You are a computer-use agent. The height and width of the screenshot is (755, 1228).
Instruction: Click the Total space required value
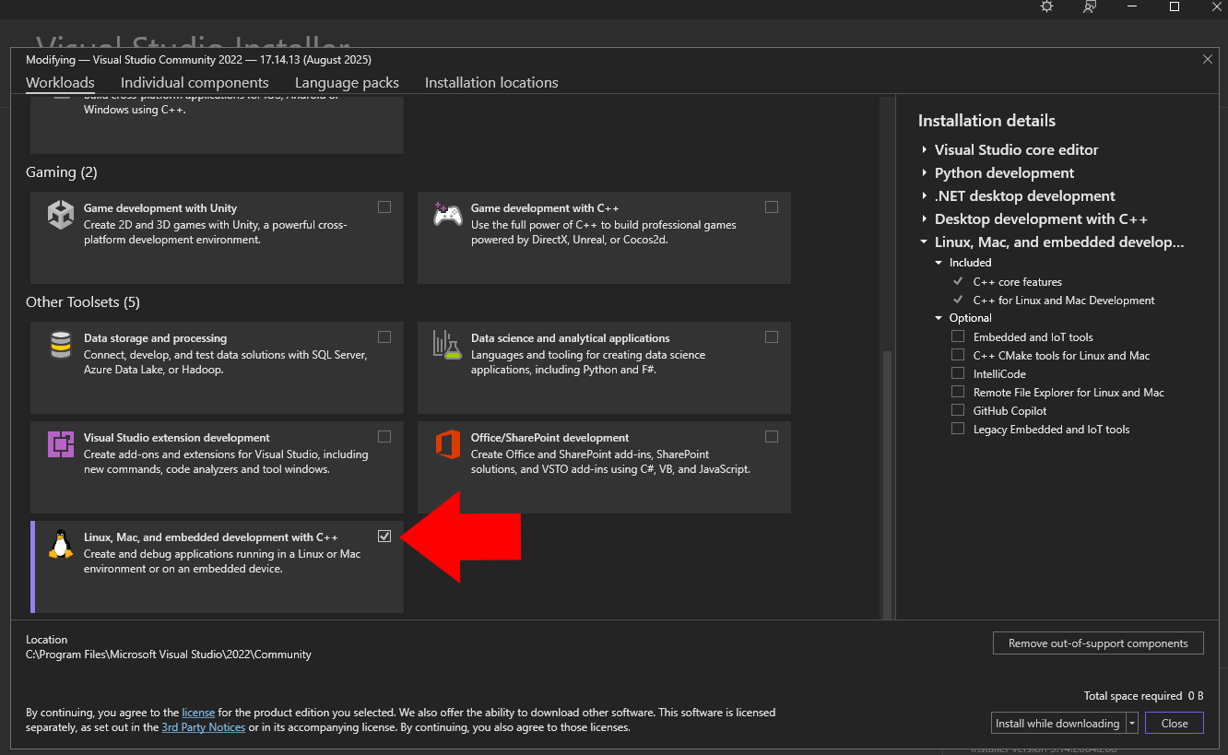[1196, 696]
